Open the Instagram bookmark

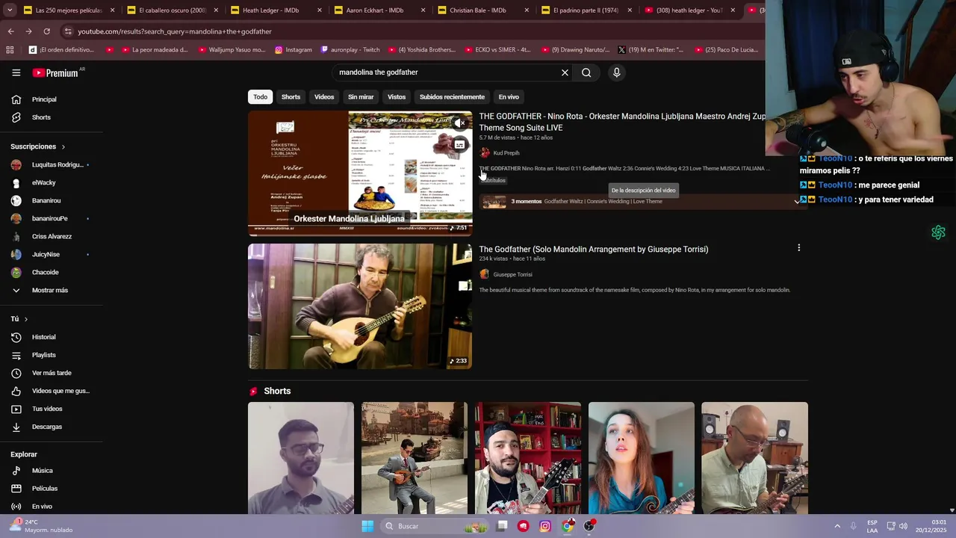pyautogui.click(x=293, y=50)
